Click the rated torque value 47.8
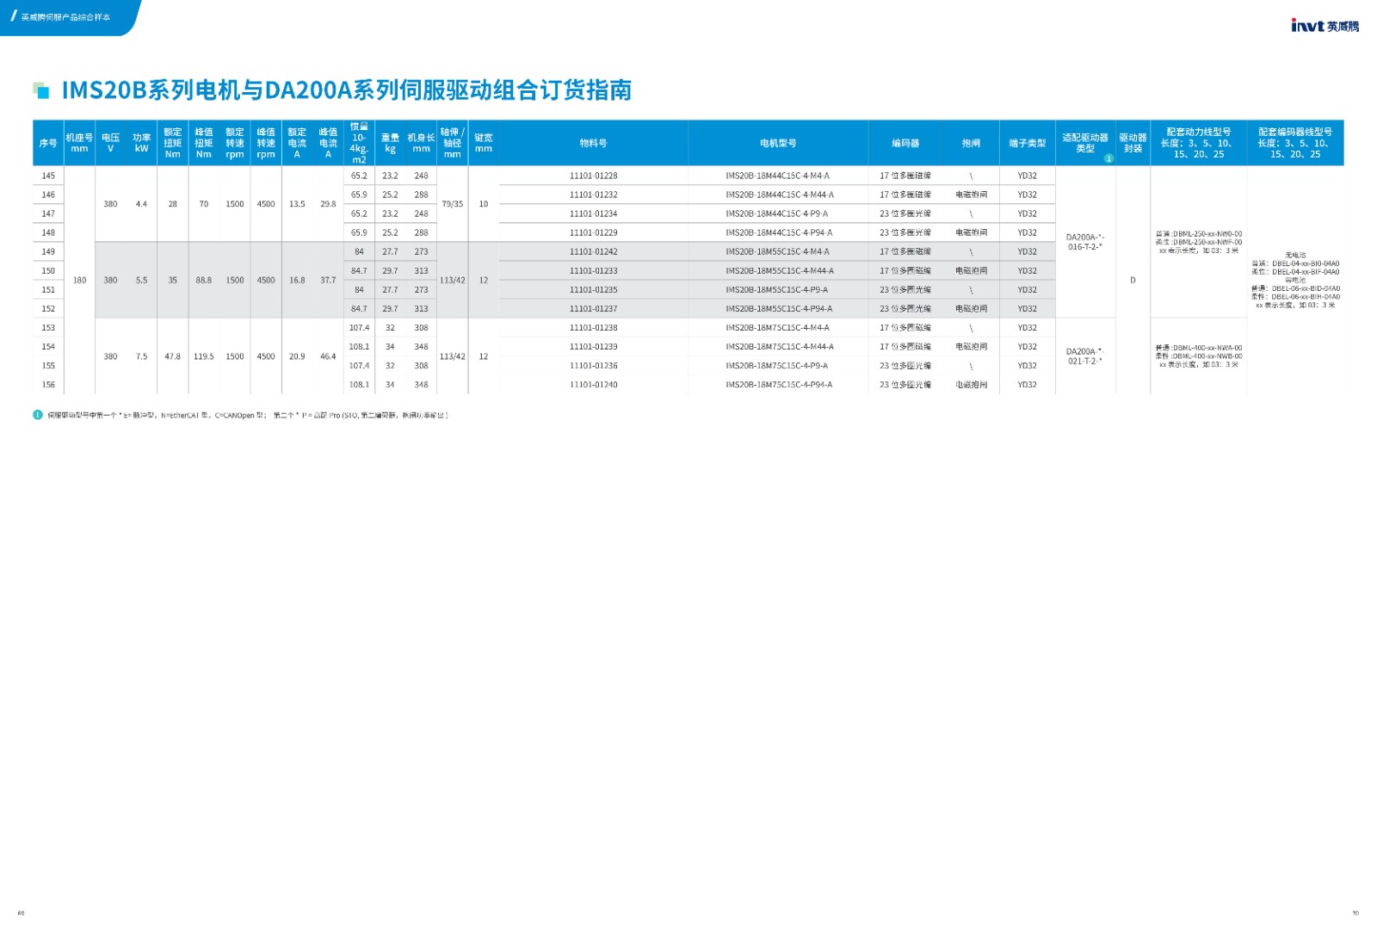1377x934 pixels. [172, 356]
